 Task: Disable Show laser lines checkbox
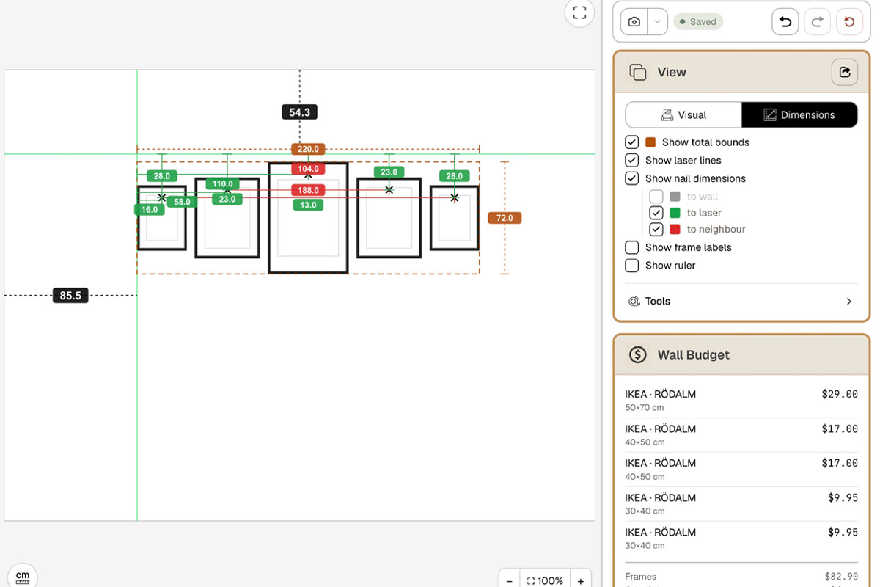point(631,160)
